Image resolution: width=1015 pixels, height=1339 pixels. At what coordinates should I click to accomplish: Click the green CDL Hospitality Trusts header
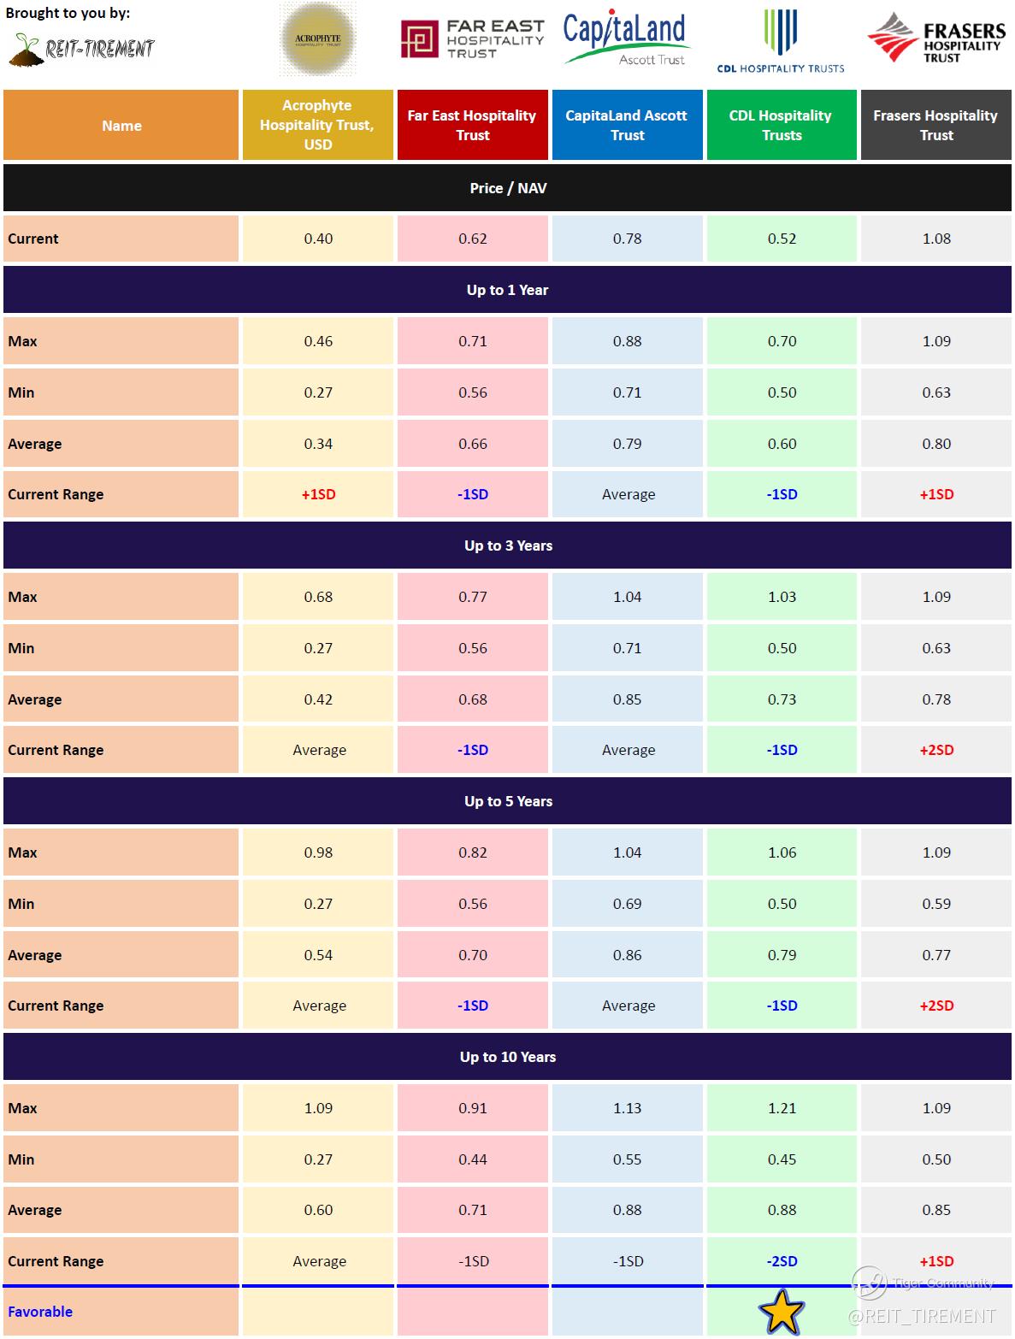click(x=782, y=126)
